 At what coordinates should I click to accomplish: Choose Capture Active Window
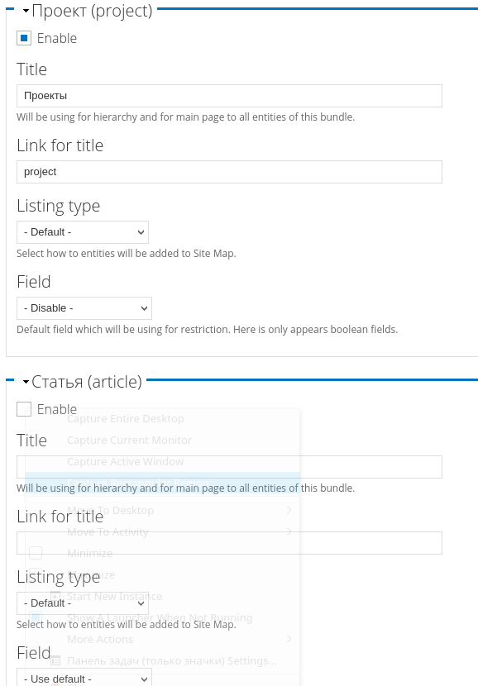(x=125, y=461)
